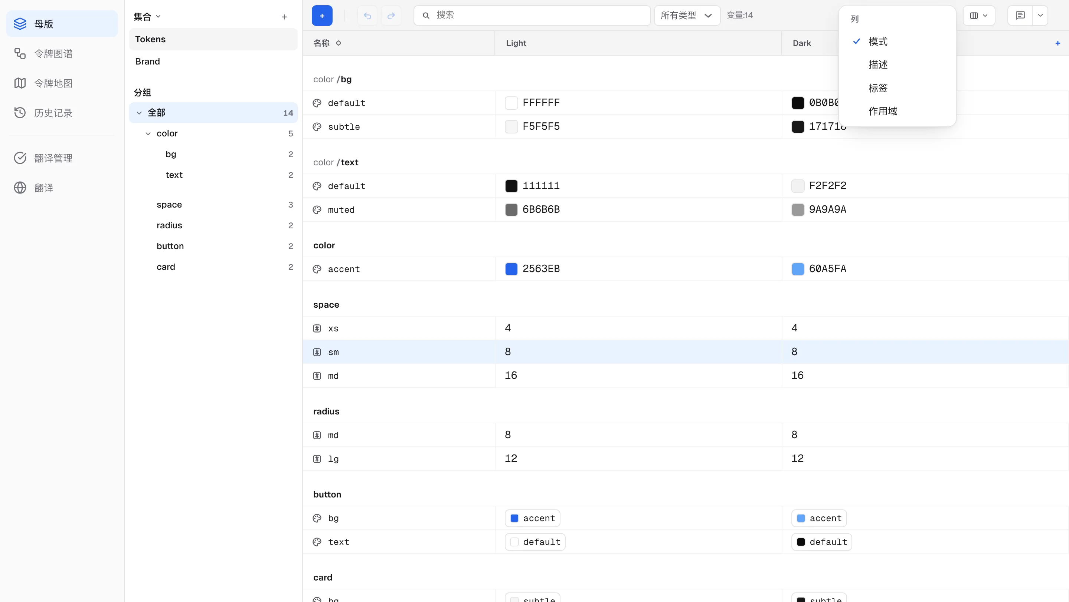The image size is (1069, 602).
Task: Open the comment panel icon
Action: click(x=1020, y=16)
